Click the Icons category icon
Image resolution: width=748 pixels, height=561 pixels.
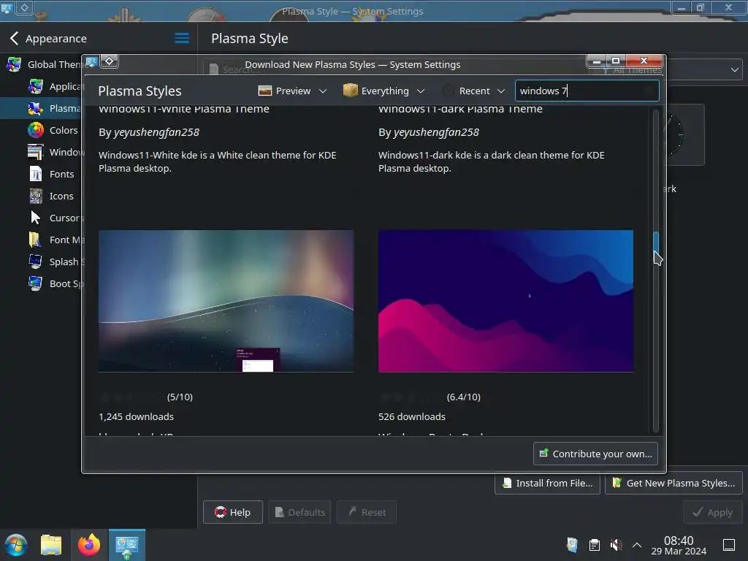click(36, 196)
